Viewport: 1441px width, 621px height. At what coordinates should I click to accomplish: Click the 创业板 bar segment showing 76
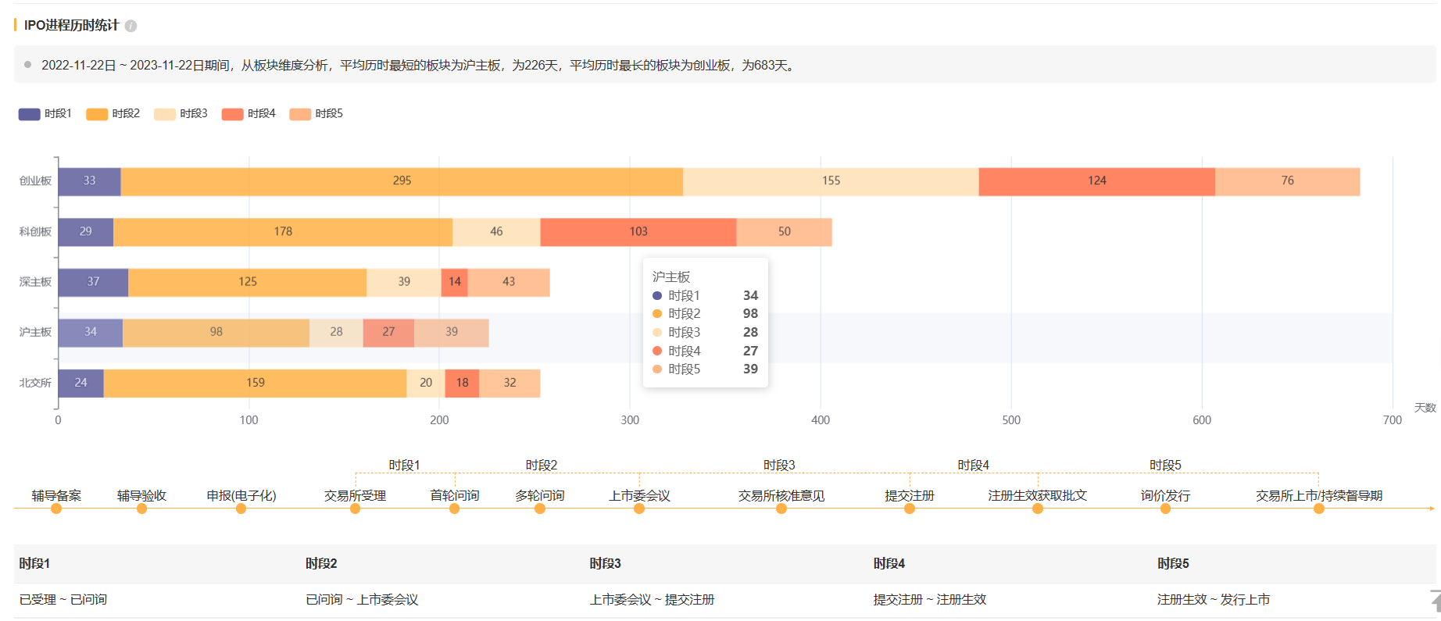click(1287, 181)
